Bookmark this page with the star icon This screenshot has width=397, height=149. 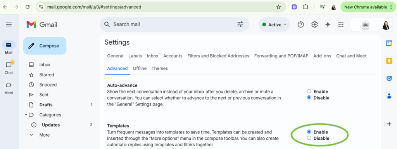[278, 7]
